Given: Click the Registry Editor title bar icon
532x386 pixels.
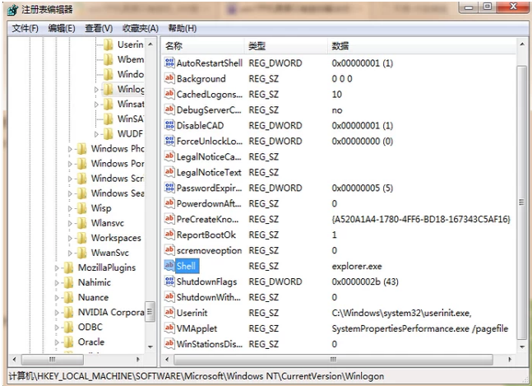Looking at the screenshot, I should click(10, 9).
